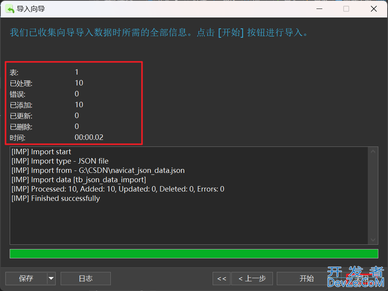Click the 保存 button
This screenshot has width=388, height=291.
pyautogui.click(x=26, y=279)
